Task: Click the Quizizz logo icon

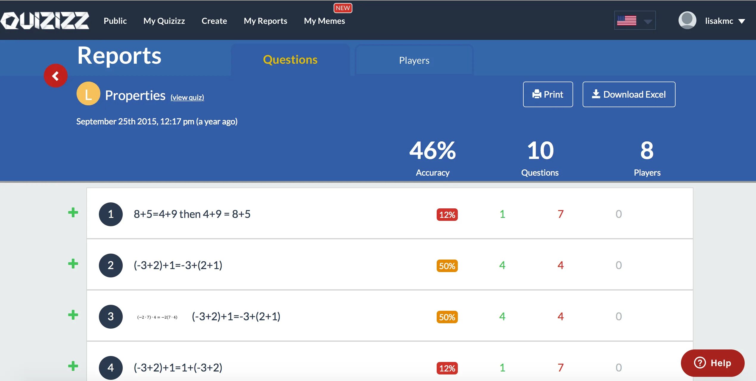Action: [44, 20]
